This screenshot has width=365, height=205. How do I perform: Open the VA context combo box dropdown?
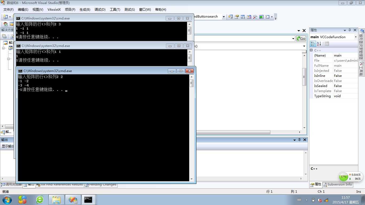(x=293, y=38)
